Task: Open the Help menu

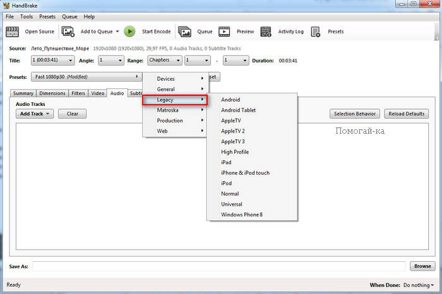Action: coord(89,16)
